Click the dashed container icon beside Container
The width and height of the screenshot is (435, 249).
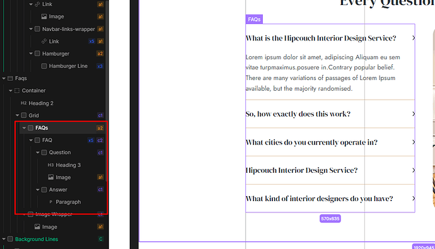pos(17,90)
